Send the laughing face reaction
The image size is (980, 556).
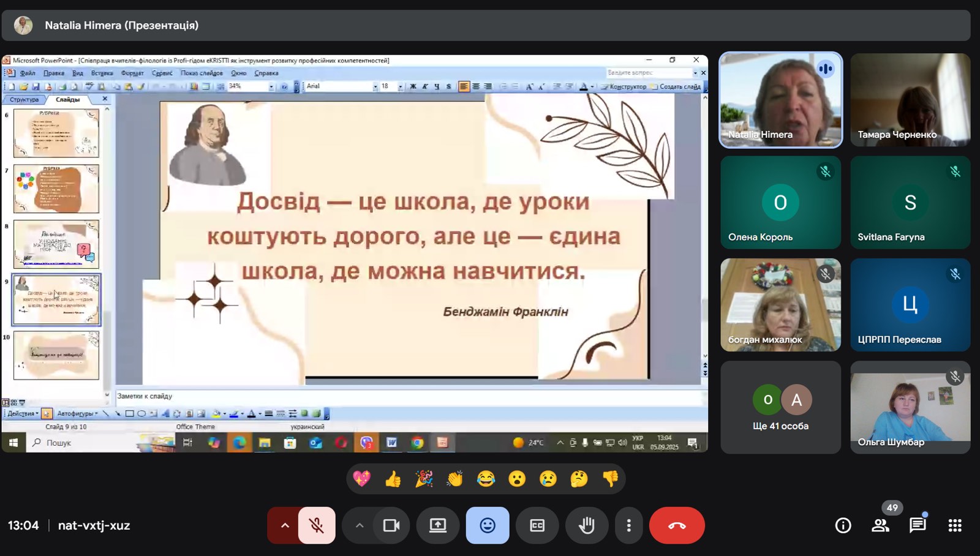click(486, 478)
